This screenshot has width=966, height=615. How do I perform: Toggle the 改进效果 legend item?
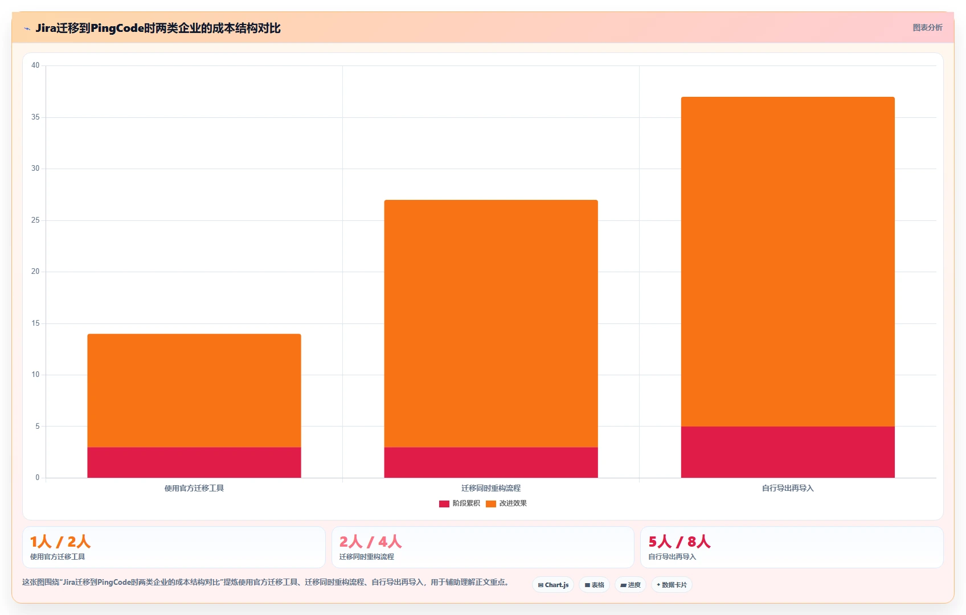pos(506,503)
